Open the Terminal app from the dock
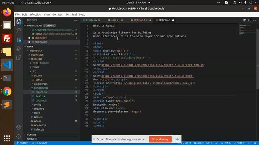The image size is (259, 145). 7,78
